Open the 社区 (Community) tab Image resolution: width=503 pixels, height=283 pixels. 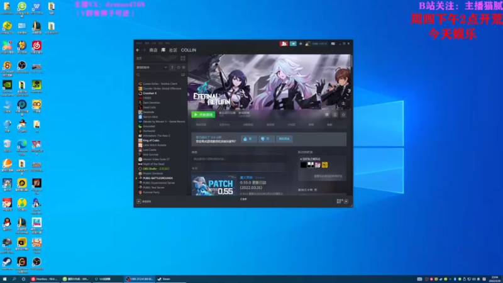tap(174, 50)
